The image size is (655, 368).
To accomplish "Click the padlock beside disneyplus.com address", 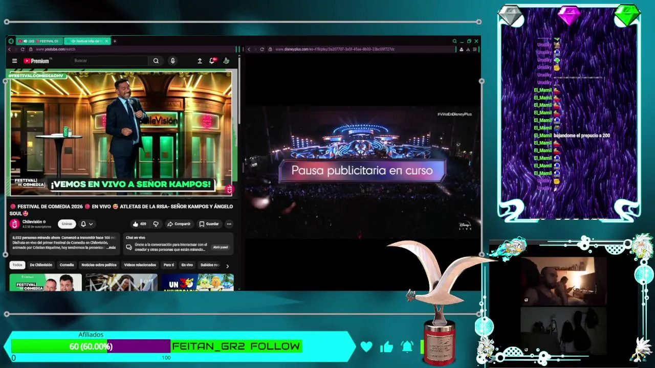I will click(270, 50).
